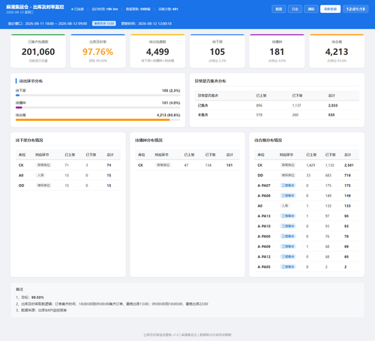
Task: Click the purple 181 (4.0%) progress bar
Action: tap(19, 107)
